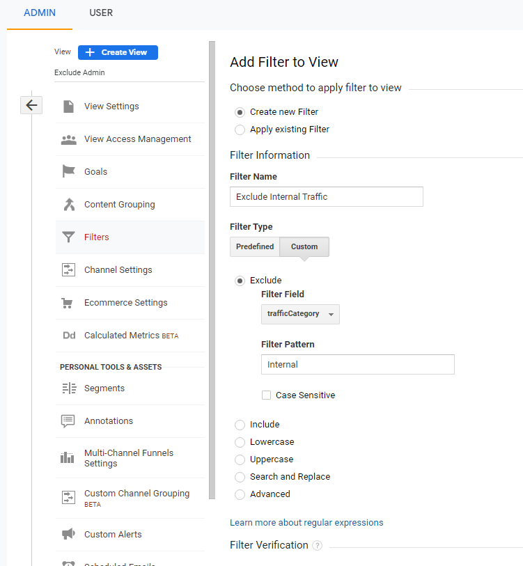
Task: Click the back arrow icon
Action: tap(31, 105)
